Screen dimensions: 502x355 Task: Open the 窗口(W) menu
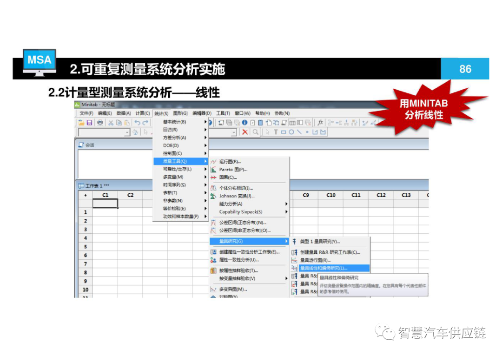[242, 113]
